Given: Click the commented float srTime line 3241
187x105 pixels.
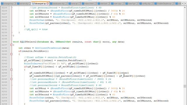Looking at the screenshot, I should pyautogui.click(x=50, y=57).
